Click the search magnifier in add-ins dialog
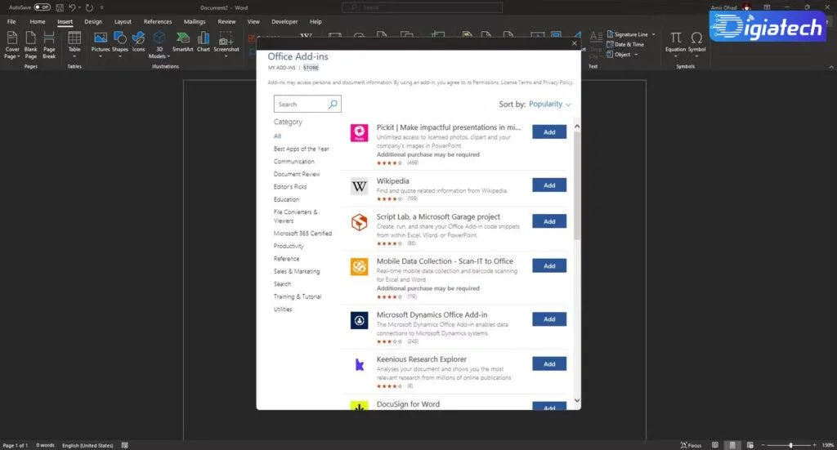Viewport: 837px width, 450px height. tap(333, 104)
